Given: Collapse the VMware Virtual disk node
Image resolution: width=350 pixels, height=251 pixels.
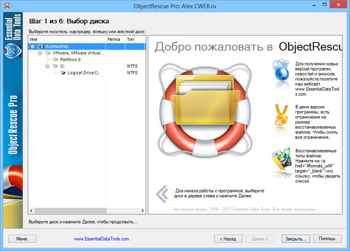Looking at the screenshot, I should pos(40,53).
